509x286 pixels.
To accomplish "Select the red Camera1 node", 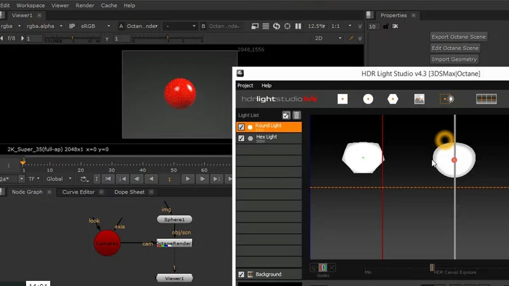I will [x=107, y=243].
